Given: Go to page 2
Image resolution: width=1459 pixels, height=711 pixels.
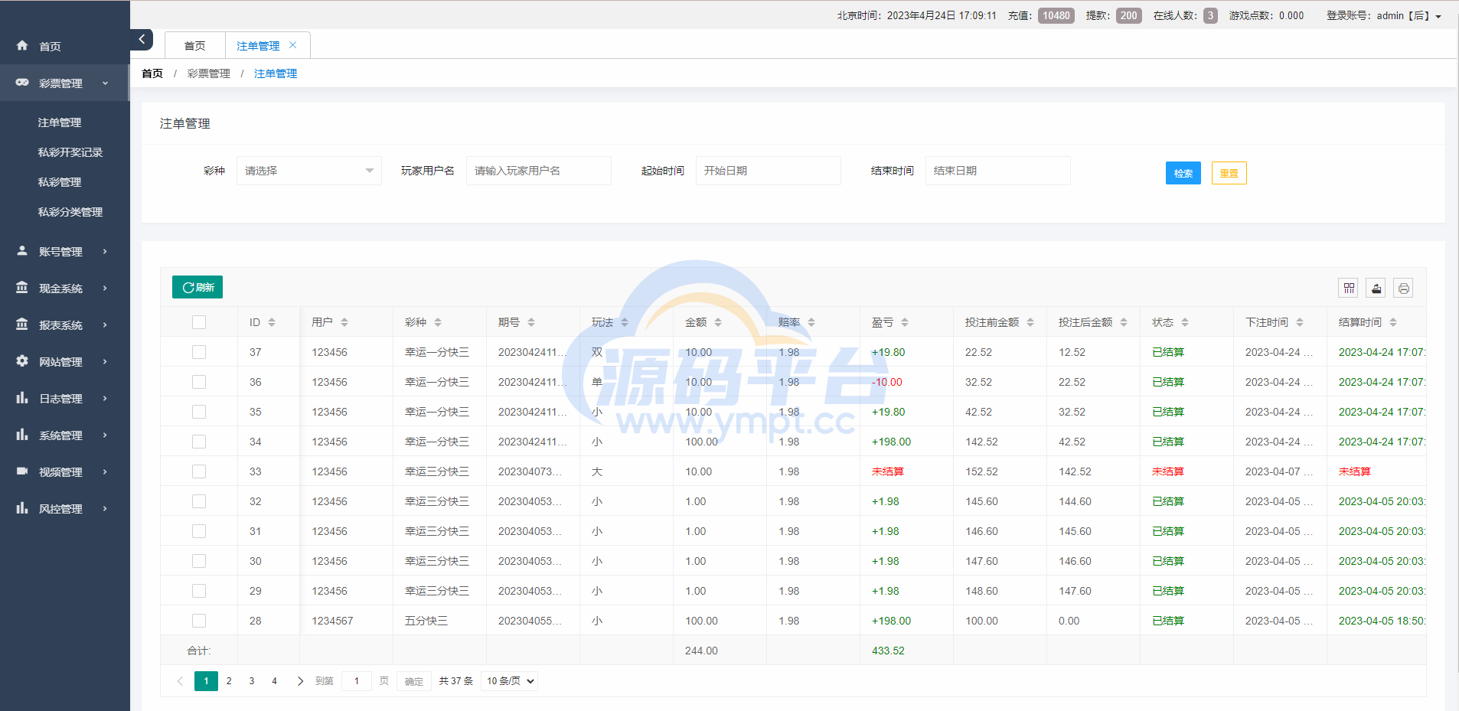Looking at the screenshot, I should click(229, 681).
